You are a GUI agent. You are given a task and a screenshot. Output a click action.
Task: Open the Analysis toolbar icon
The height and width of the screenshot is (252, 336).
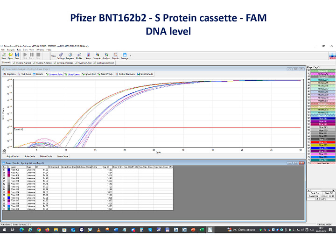tap(106, 56)
